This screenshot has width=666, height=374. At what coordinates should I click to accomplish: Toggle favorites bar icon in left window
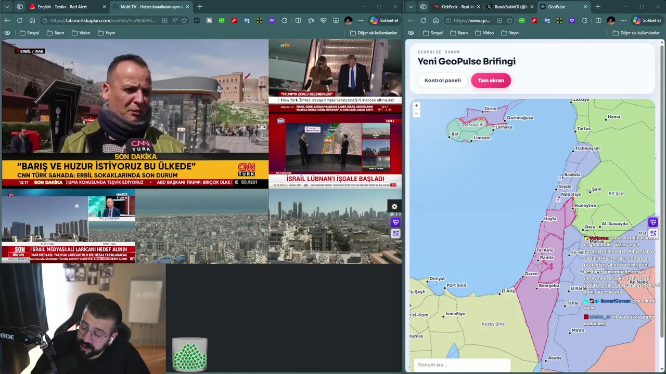pyautogui.click(x=7, y=33)
